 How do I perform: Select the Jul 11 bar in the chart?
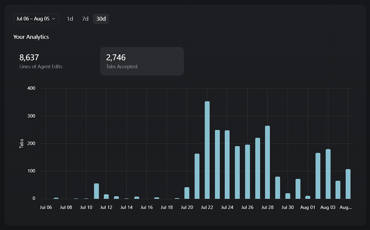[96, 191]
